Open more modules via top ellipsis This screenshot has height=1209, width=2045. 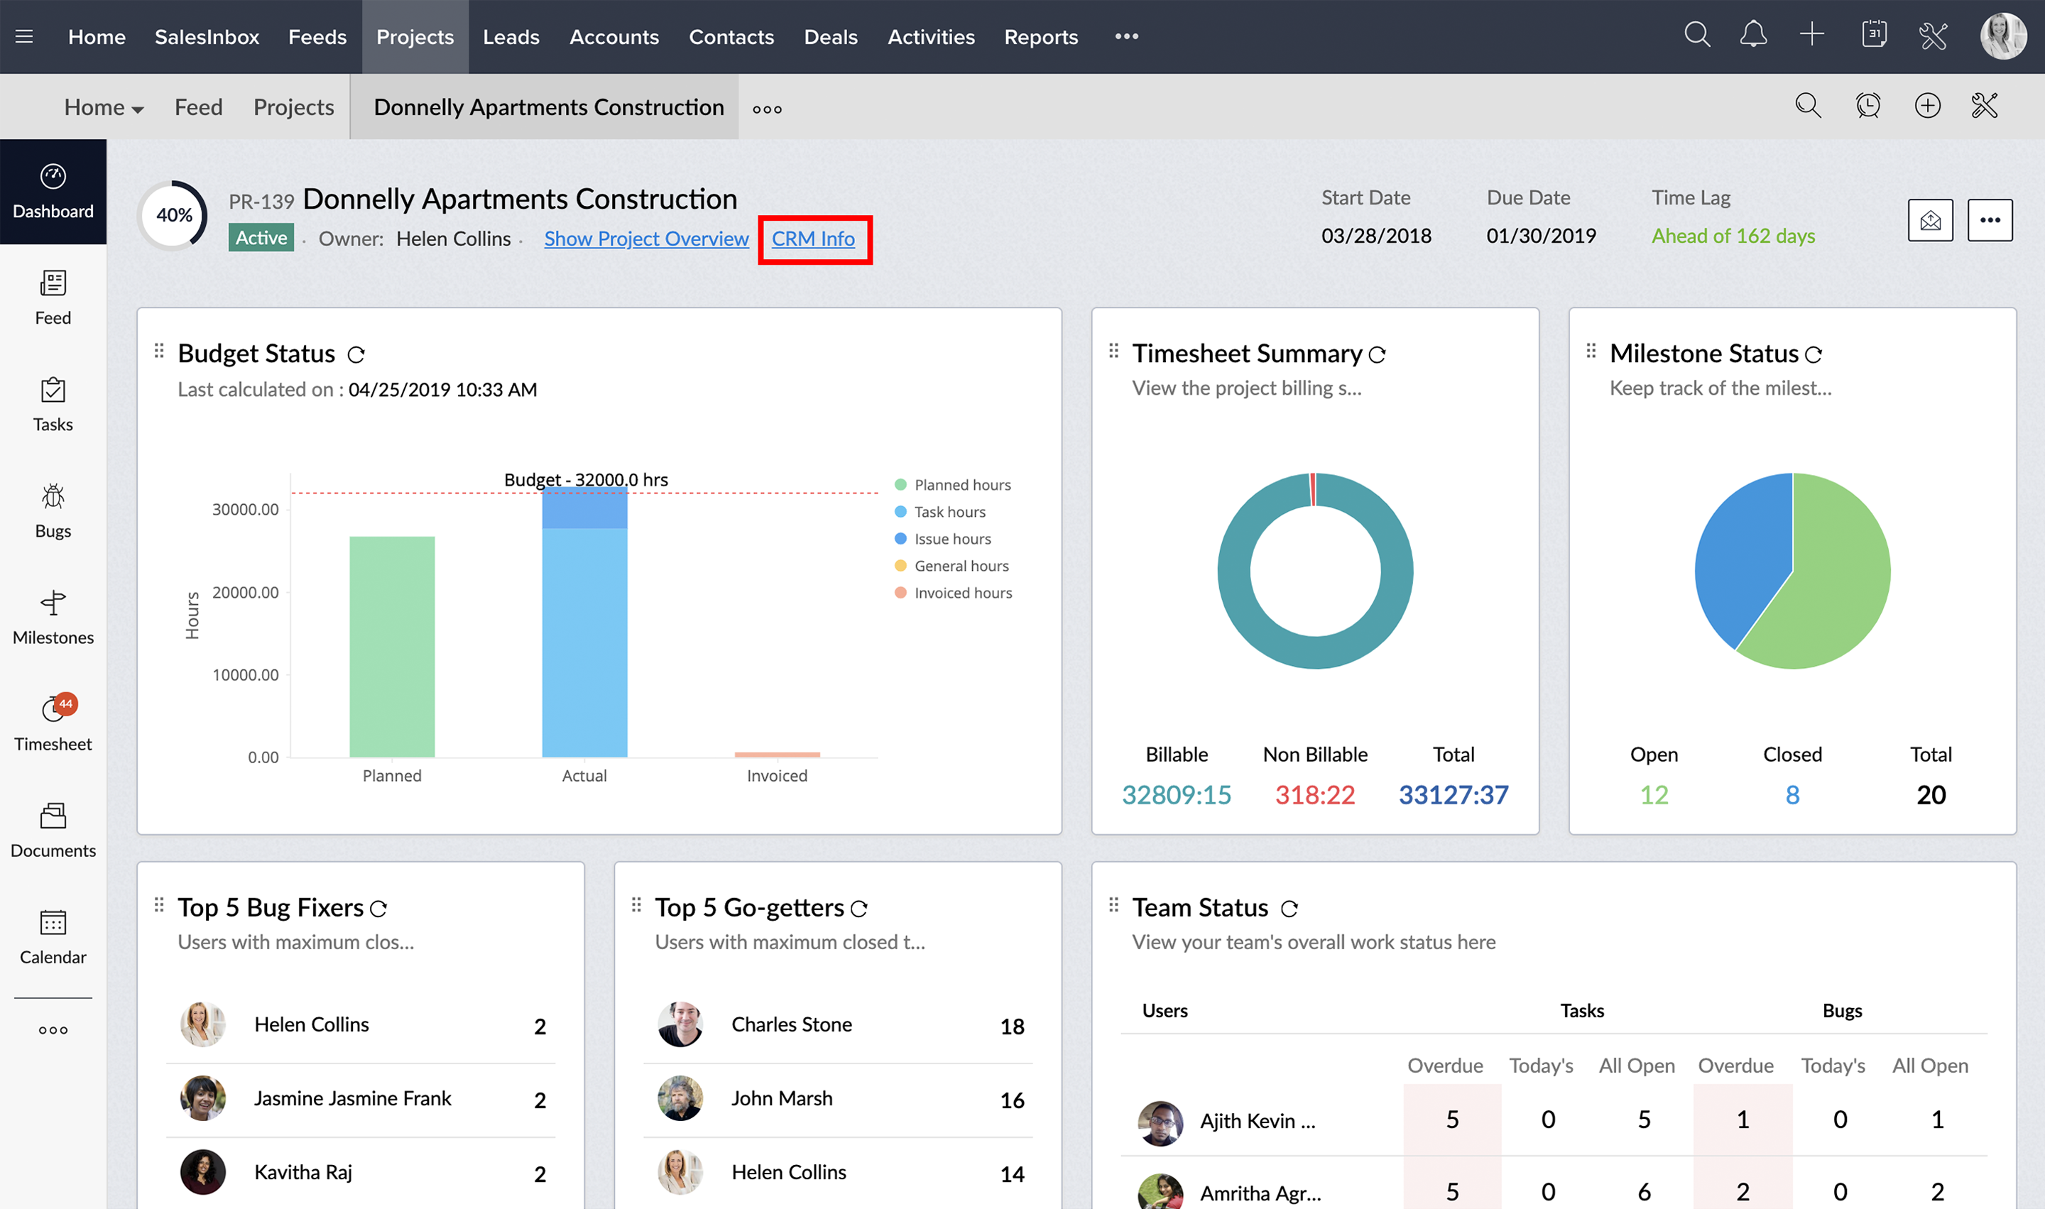pyautogui.click(x=1126, y=37)
